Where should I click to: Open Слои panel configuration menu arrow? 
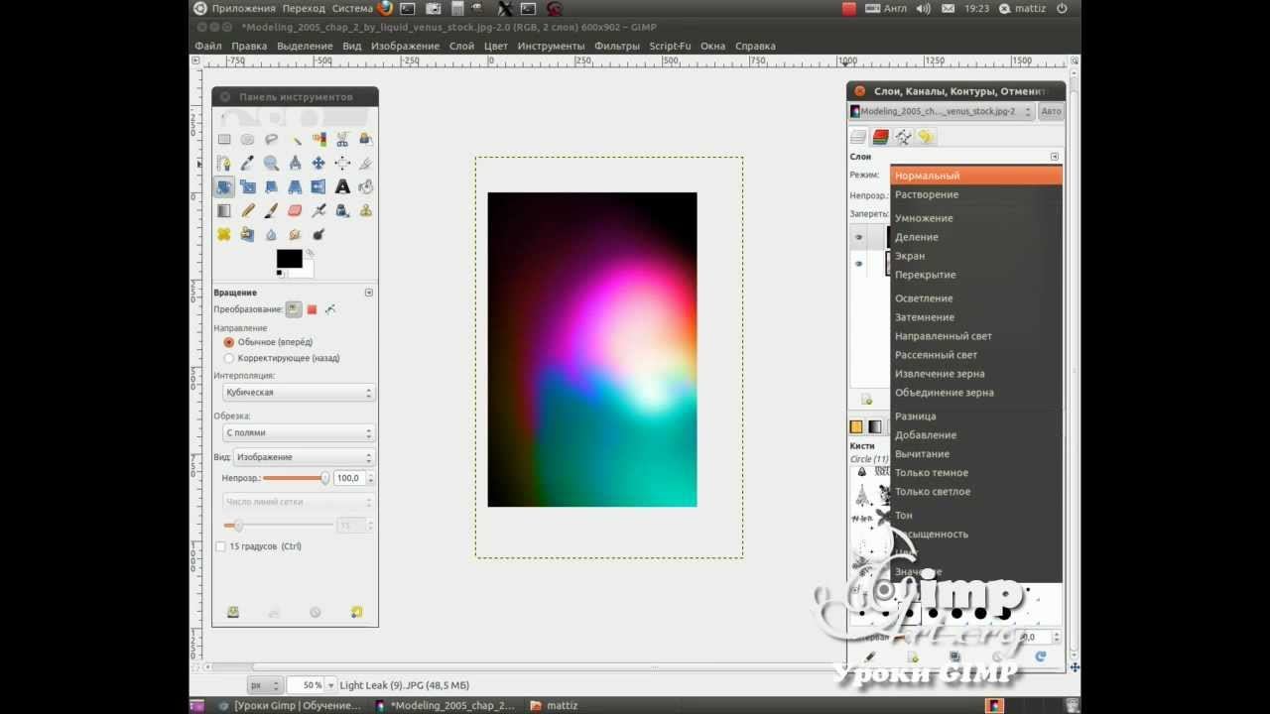click(x=1055, y=157)
